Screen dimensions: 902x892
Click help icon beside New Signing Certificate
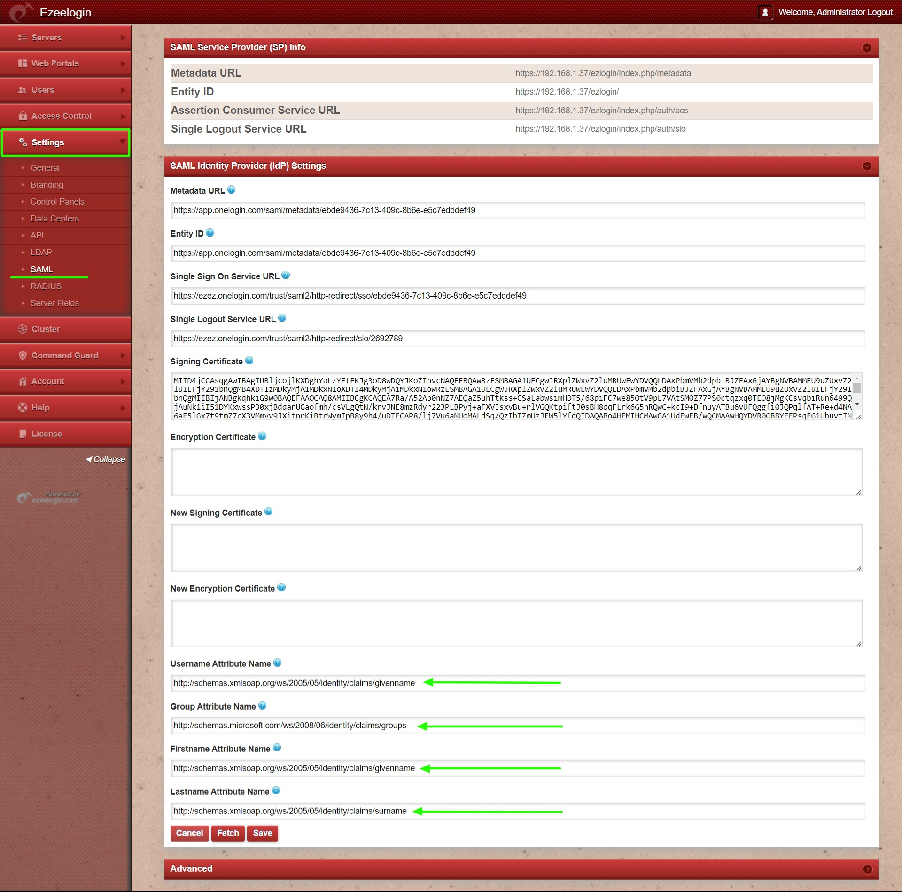tap(269, 512)
